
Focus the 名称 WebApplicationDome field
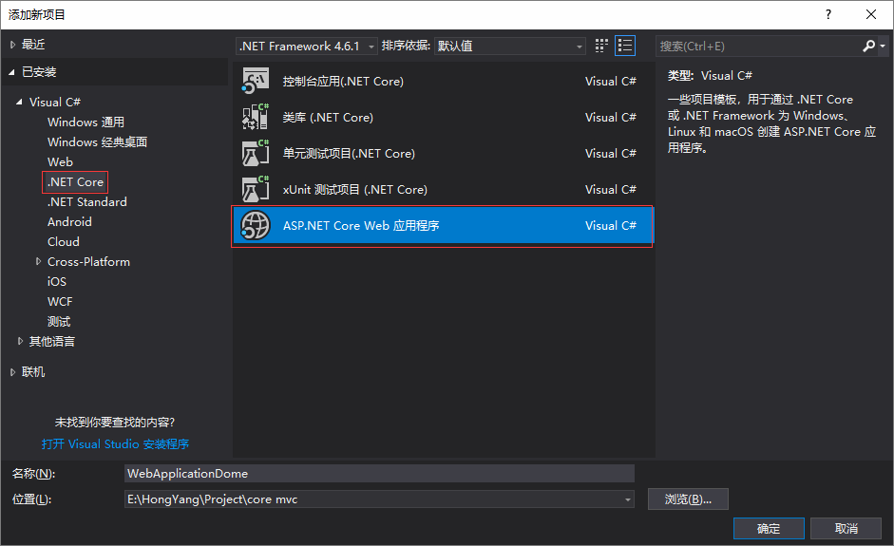coord(379,474)
